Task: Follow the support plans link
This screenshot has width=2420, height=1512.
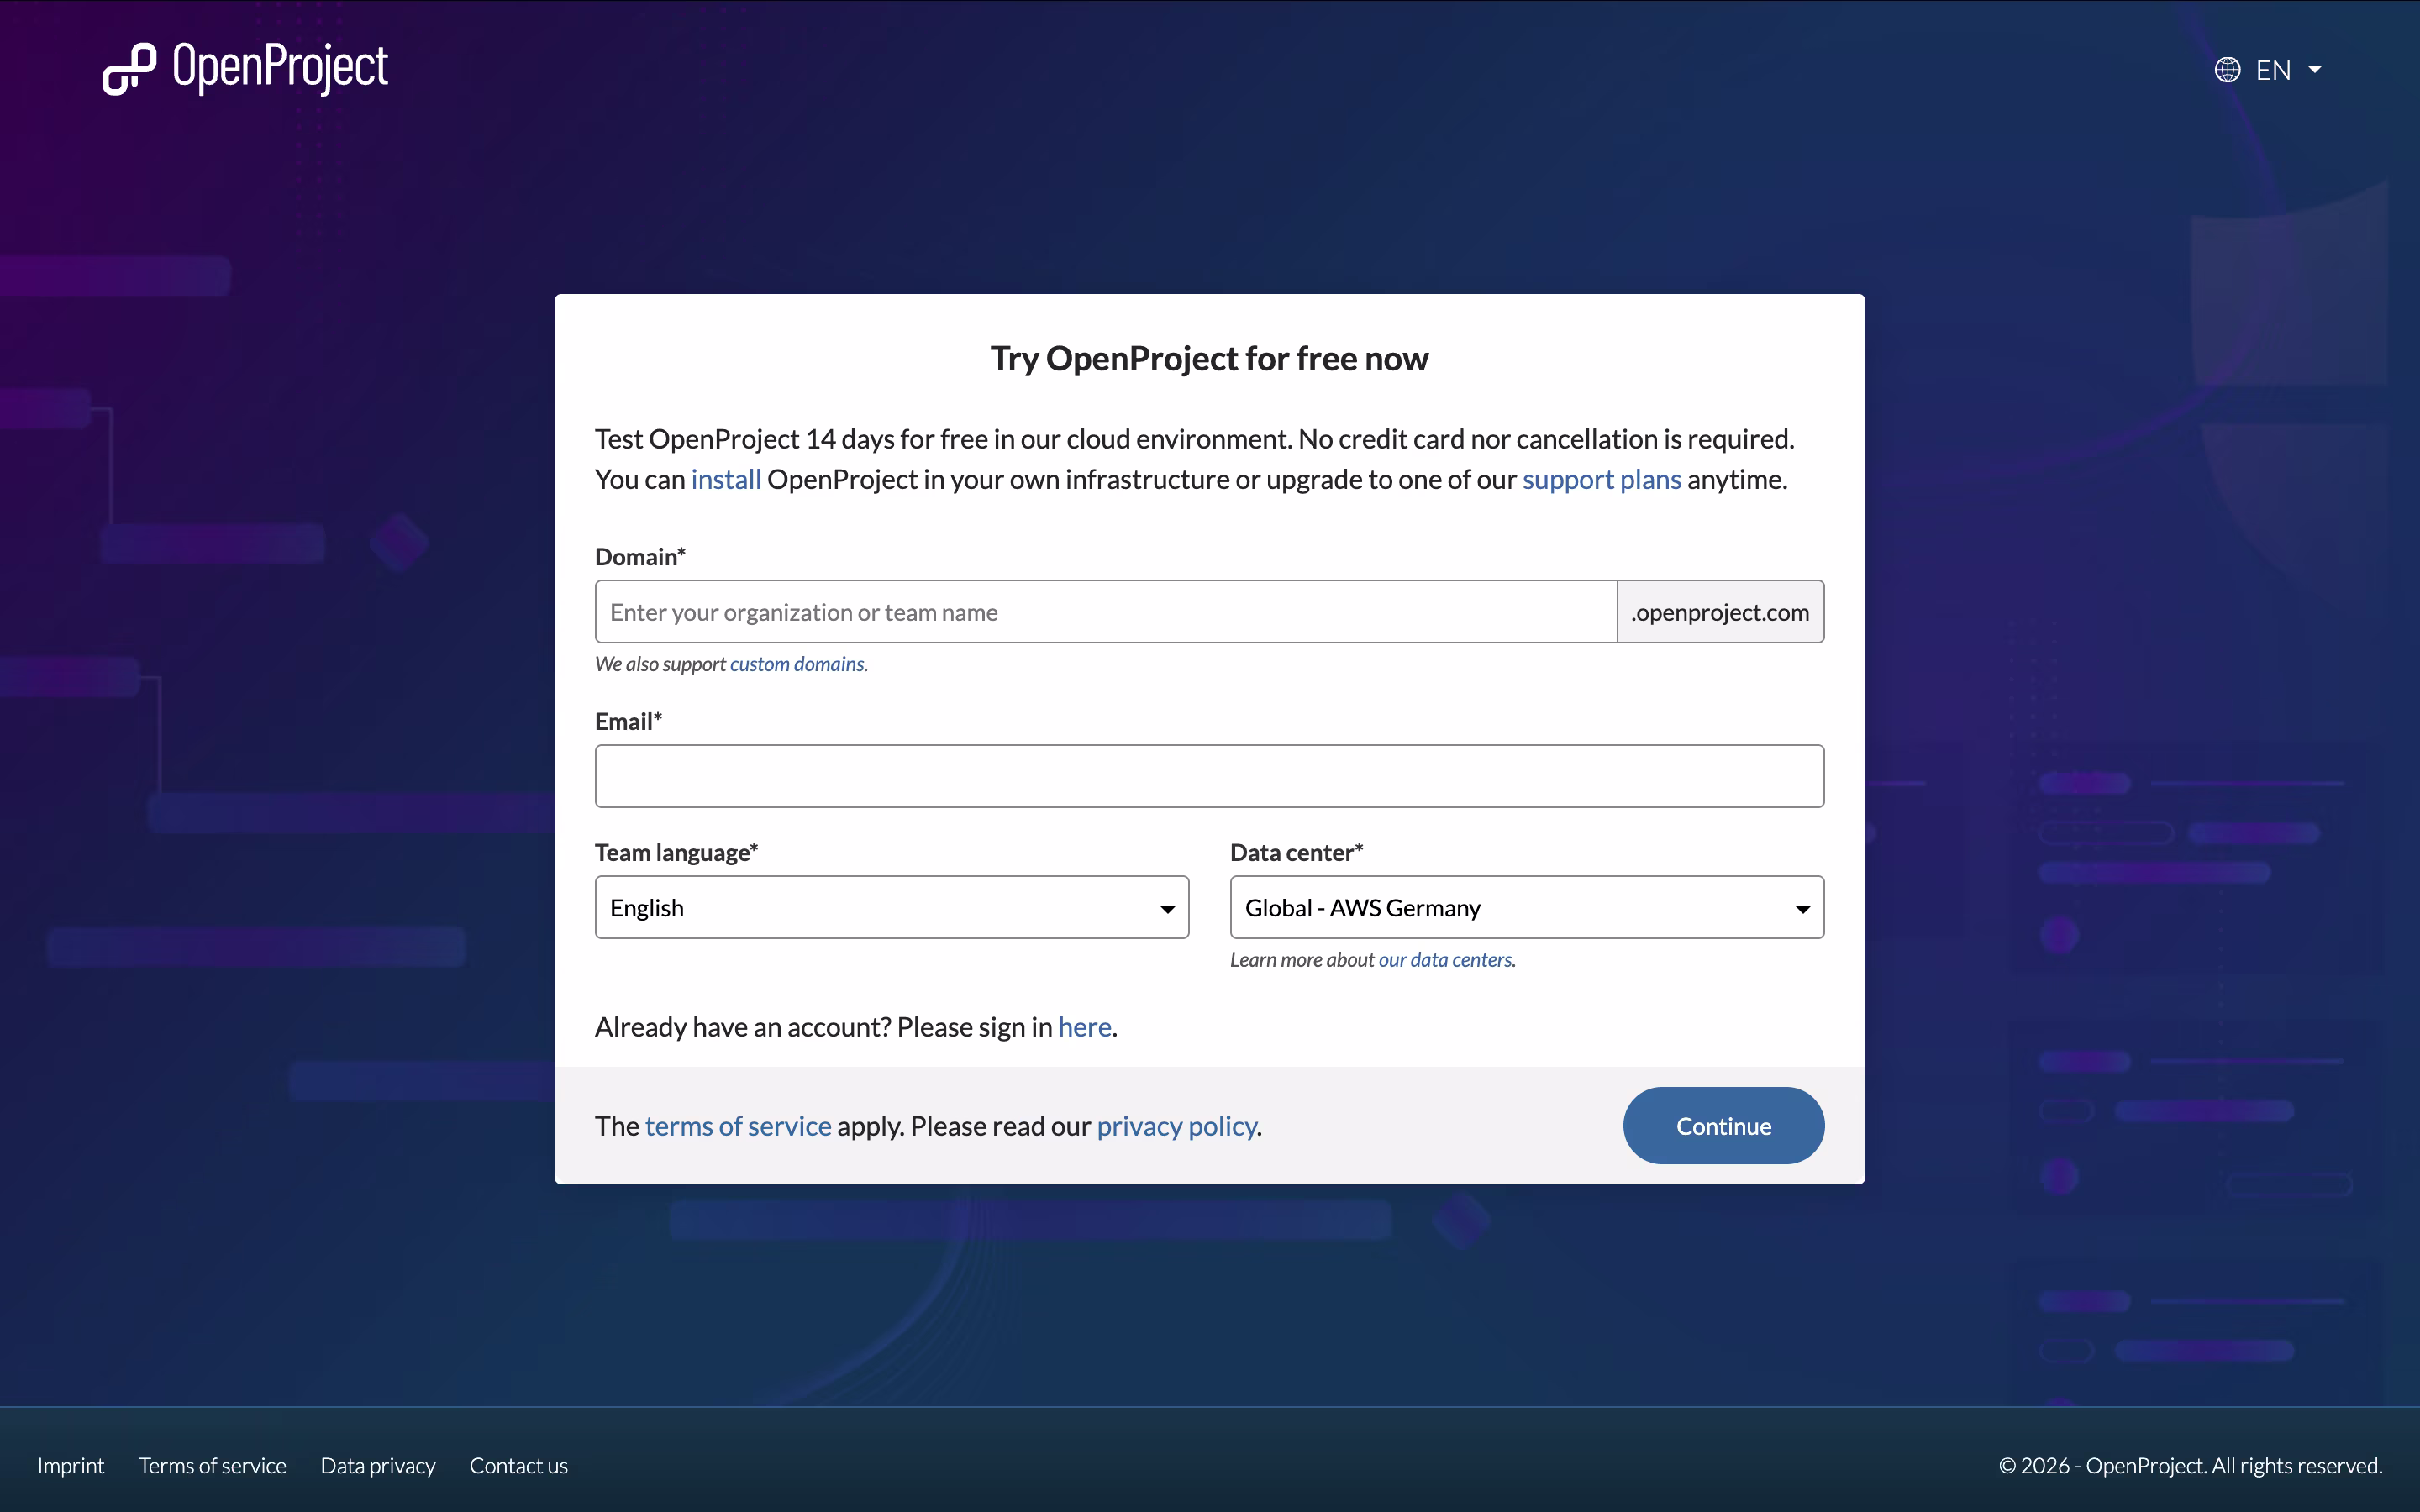Action: click(x=1601, y=479)
